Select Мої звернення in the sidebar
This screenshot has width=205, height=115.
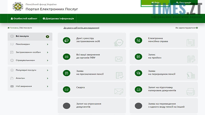tap(24, 86)
